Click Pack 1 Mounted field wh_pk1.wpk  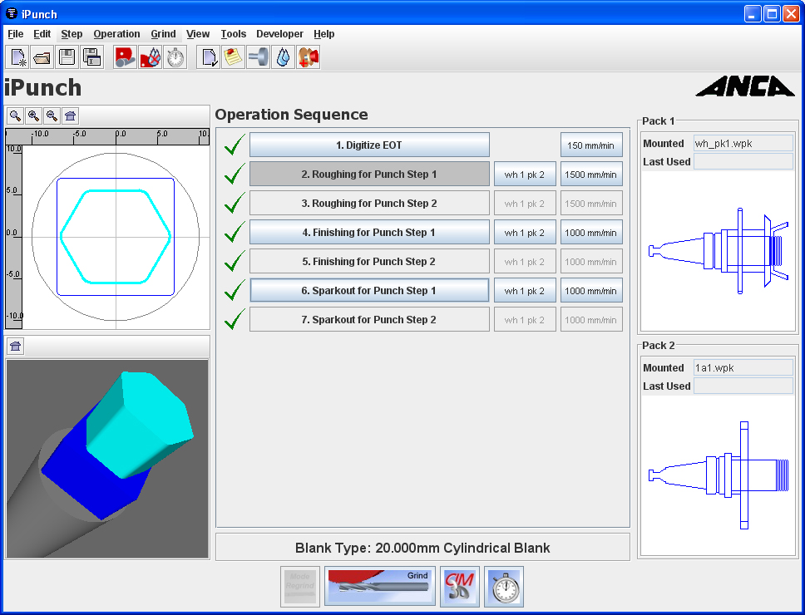tap(743, 144)
